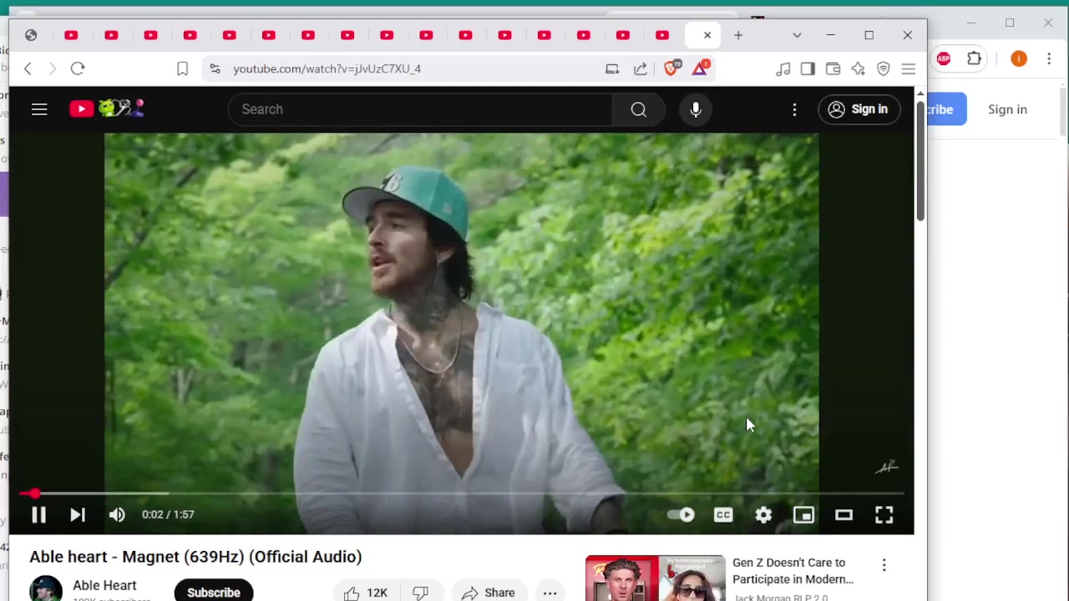The image size is (1069, 601).
Task: Focus the YouTube Search field
Action: (x=420, y=109)
